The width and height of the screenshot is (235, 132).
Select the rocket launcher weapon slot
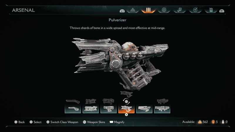point(162,109)
